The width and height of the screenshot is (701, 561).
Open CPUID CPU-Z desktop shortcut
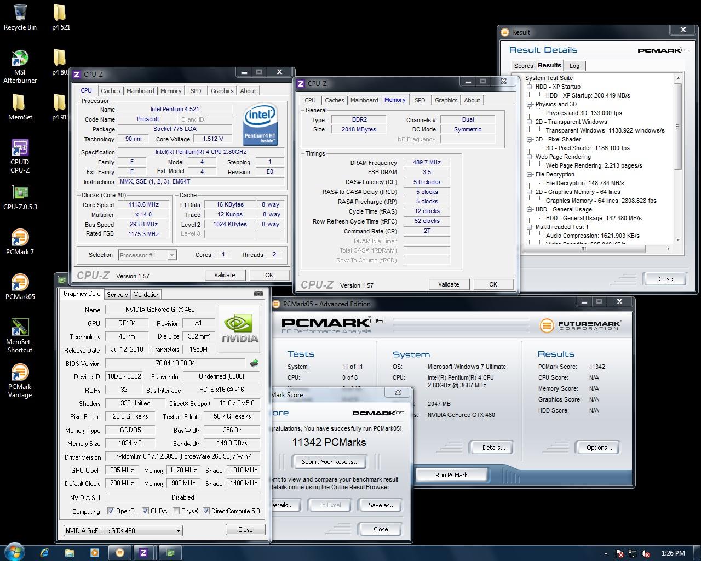click(x=20, y=156)
